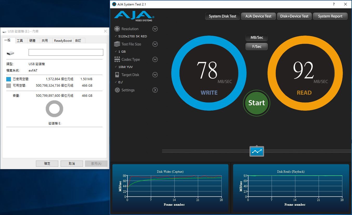
Task: Switch to the ReadyBoost tab
Action: click(x=63, y=41)
